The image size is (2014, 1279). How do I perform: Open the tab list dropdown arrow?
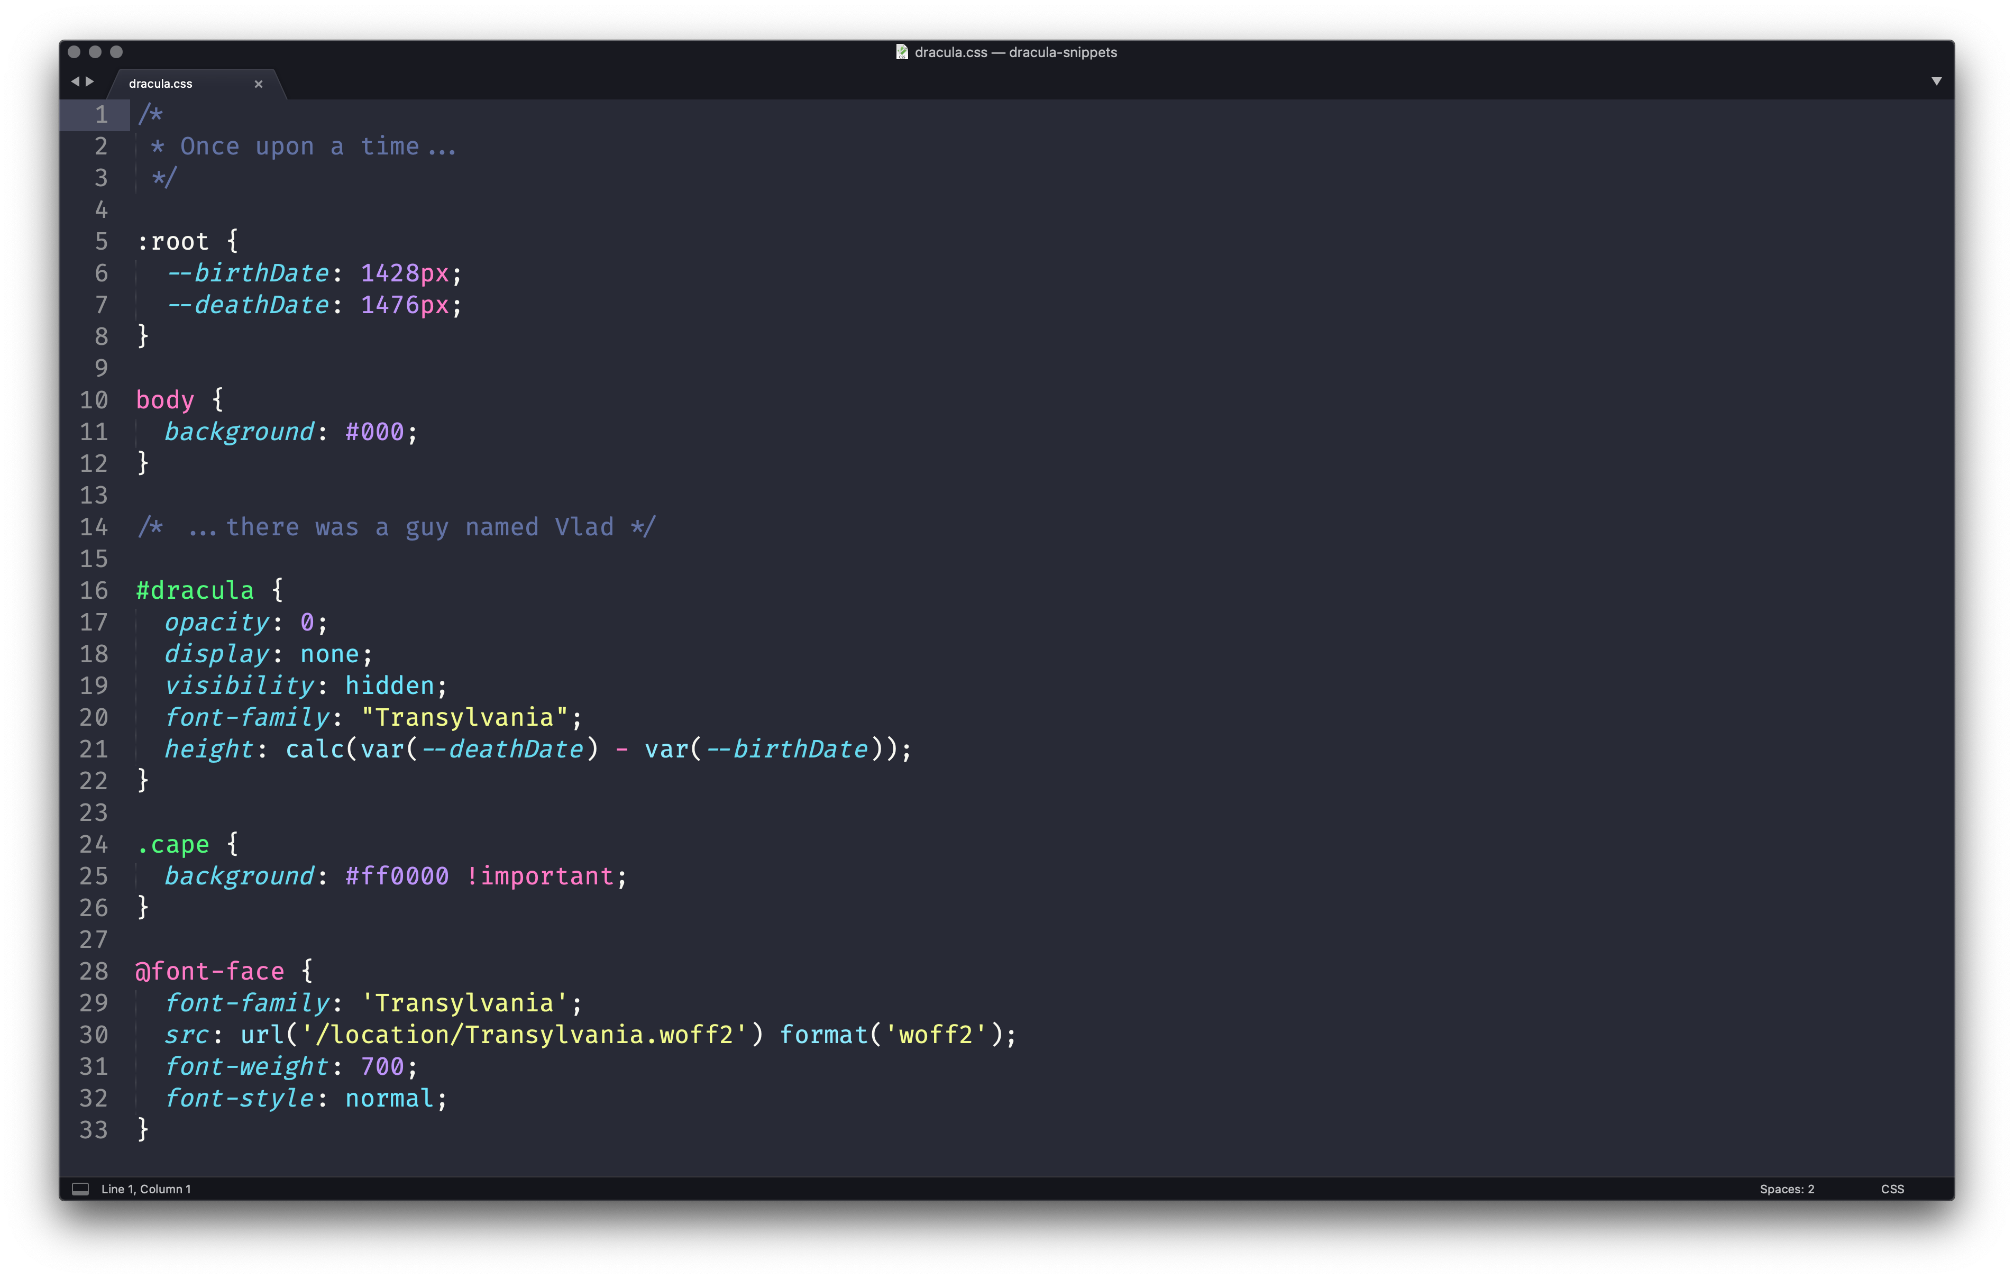(1936, 81)
